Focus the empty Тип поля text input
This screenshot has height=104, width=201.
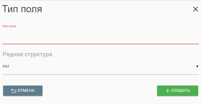[x=100, y=37]
